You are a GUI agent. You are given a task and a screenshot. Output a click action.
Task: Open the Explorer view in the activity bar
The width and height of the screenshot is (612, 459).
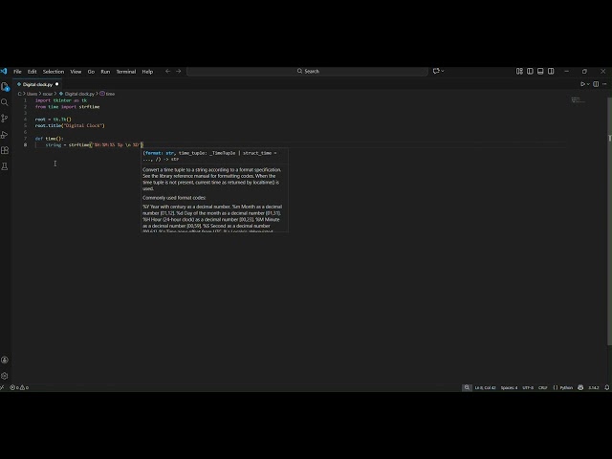(x=5, y=86)
